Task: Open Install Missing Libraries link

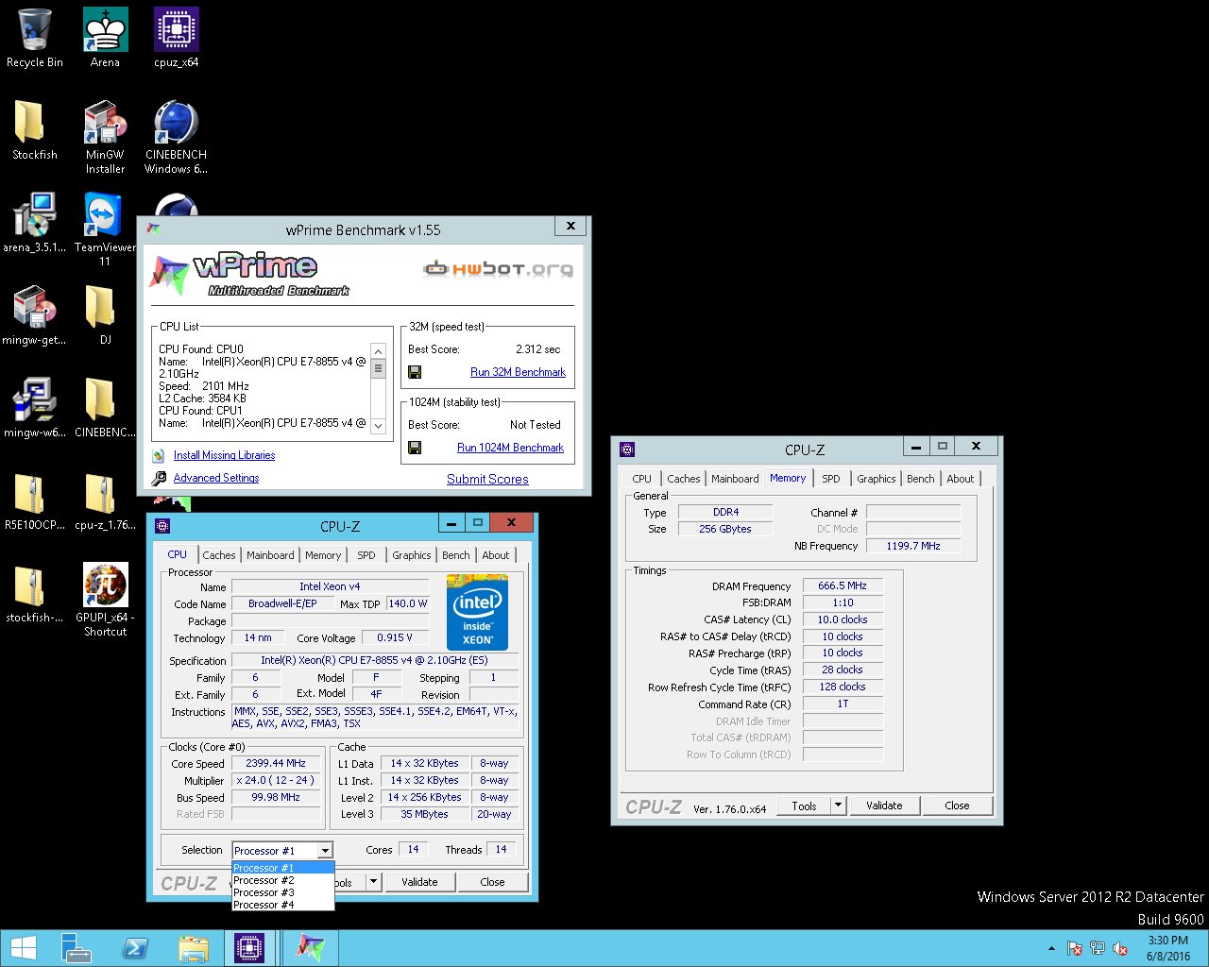Action: click(x=224, y=455)
